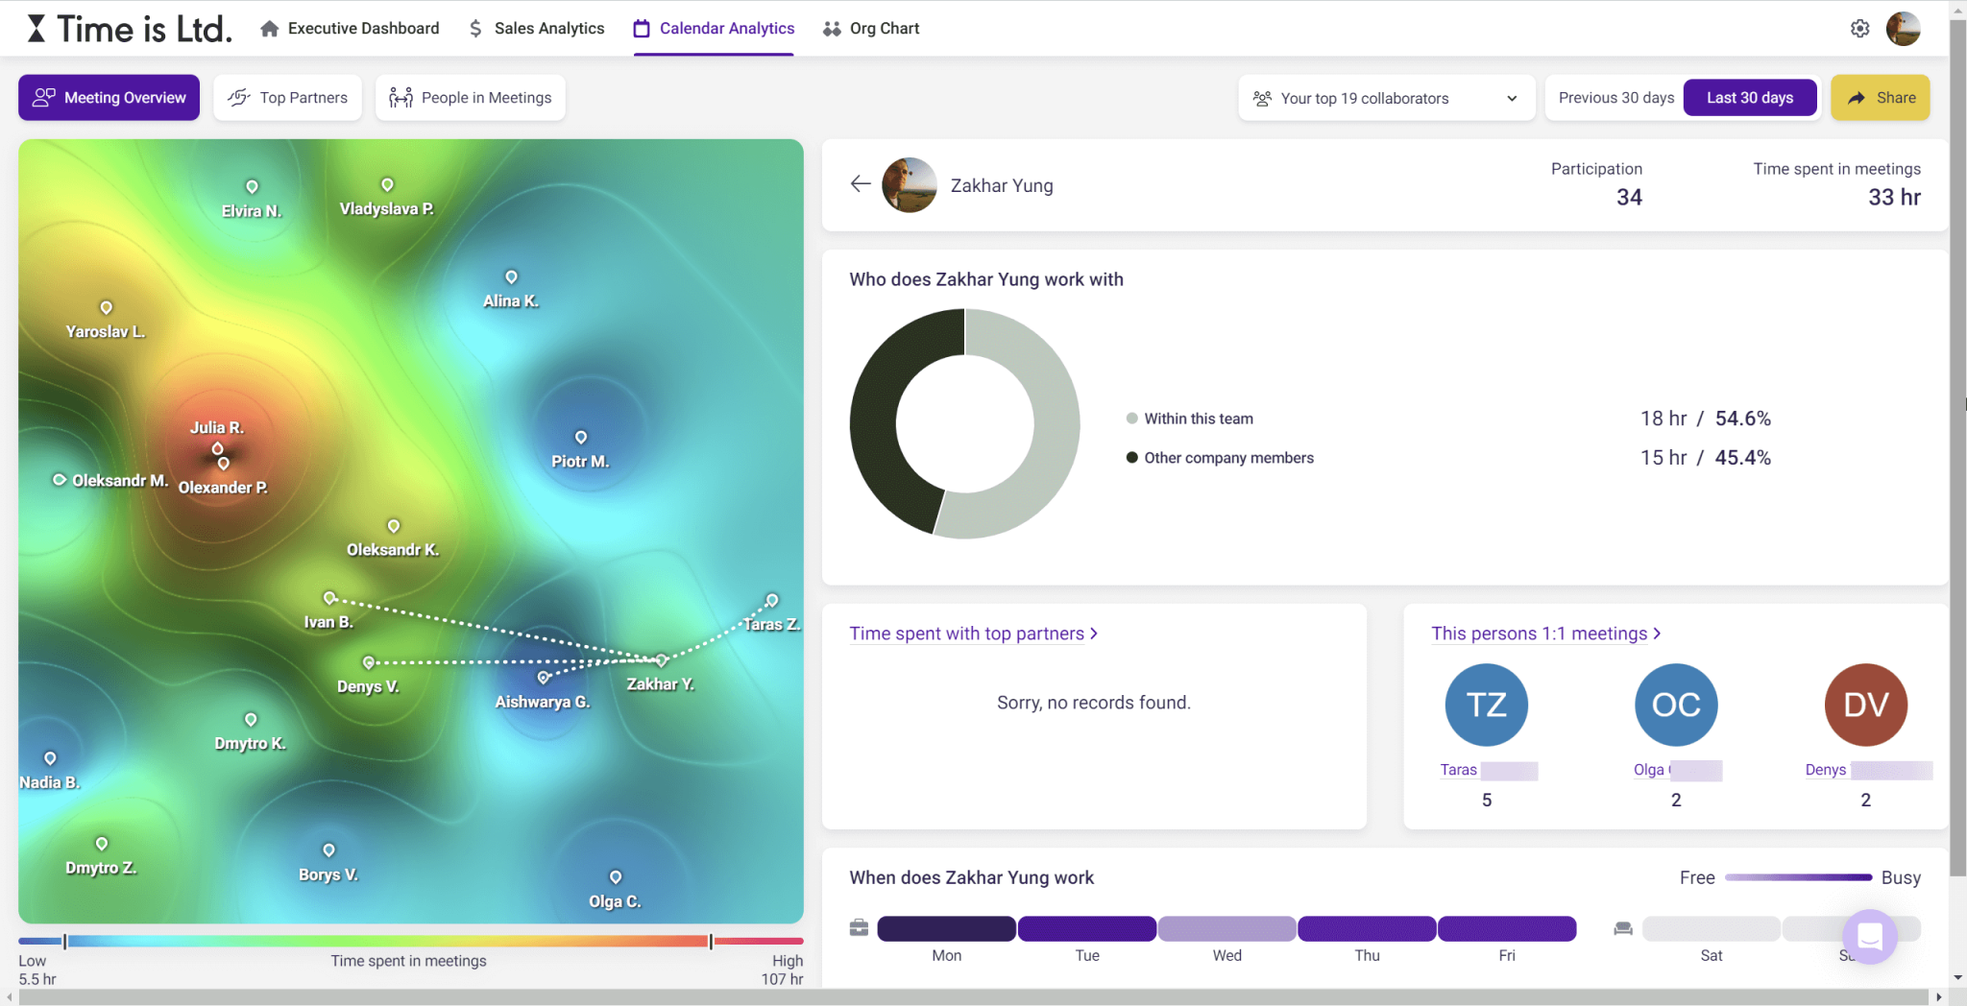This screenshot has width=1967, height=1006.
Task: Click the TZ avatar for Taras
Action: coord(1486,705)
